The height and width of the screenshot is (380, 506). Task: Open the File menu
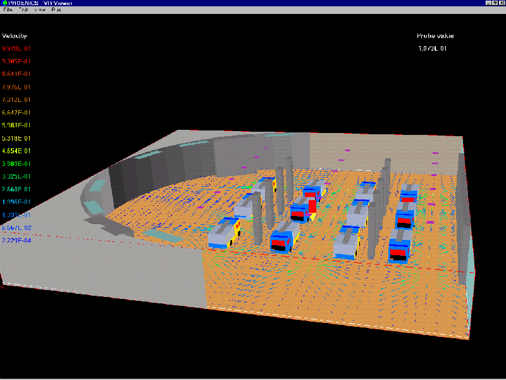click(x=8, y=10)
